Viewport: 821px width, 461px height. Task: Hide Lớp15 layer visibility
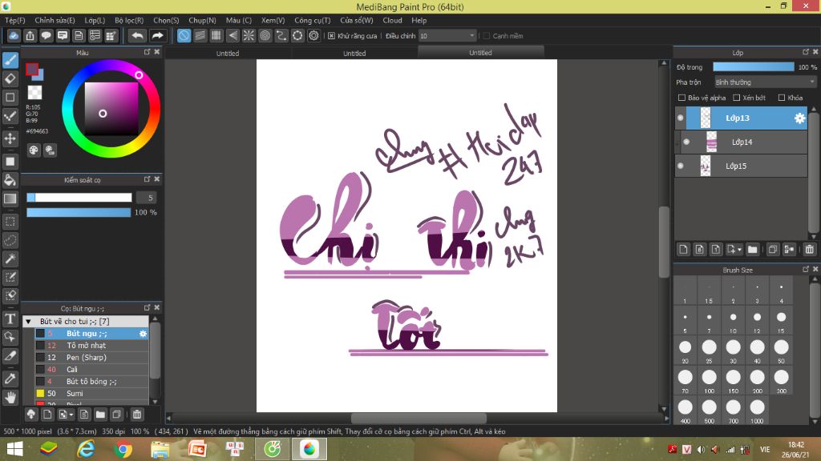point(680,166)
